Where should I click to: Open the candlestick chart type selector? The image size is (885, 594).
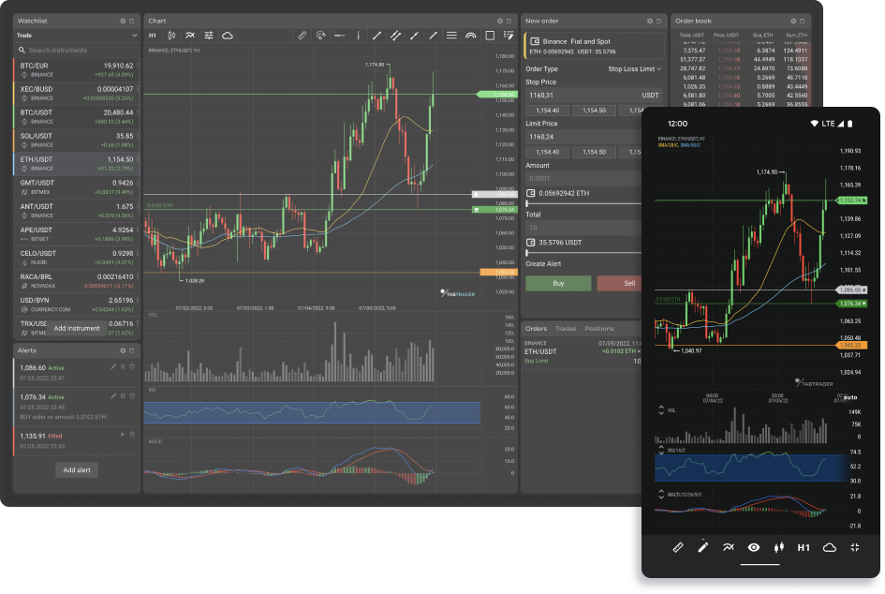(170, 36)
